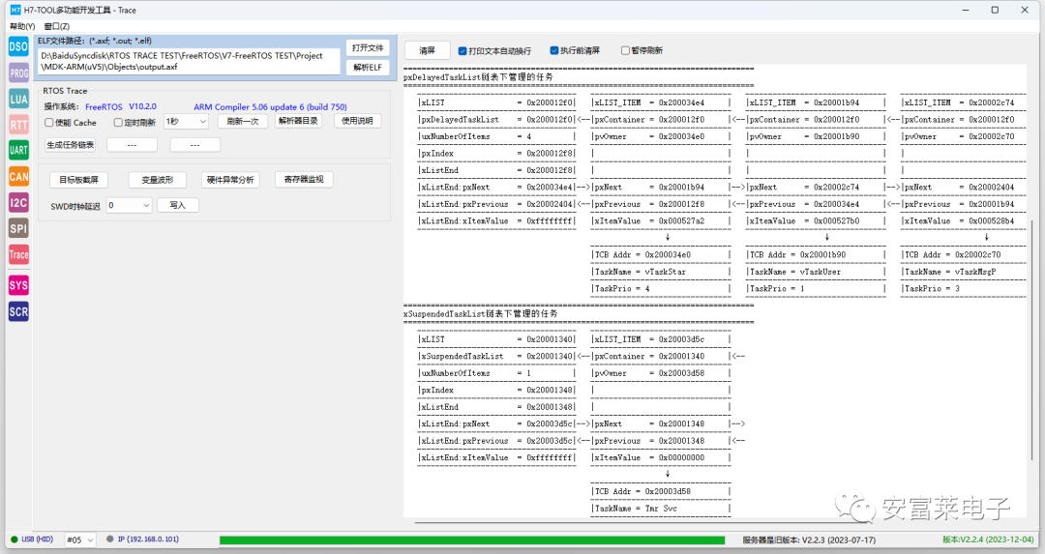Viewport: 1045px width, 554px height.
Task: Click the TaskName = vTaskStar entry
Action: pyautogui.click(x=640, y=272)
